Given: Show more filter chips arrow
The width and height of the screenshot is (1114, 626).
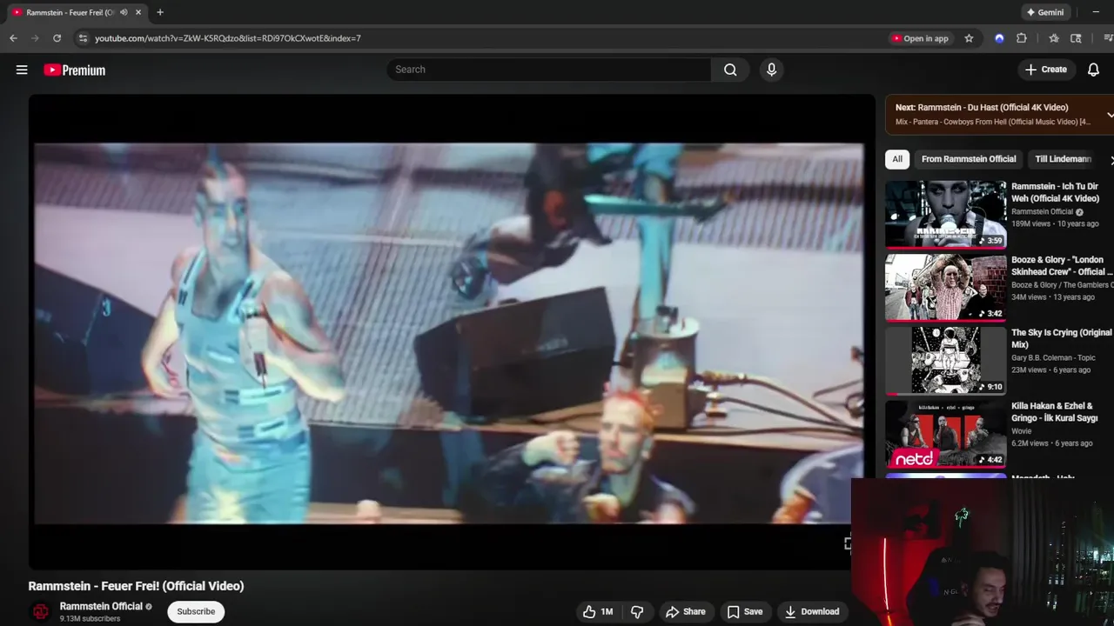Looking at the screenshot, I should [x=1111, y=160].
